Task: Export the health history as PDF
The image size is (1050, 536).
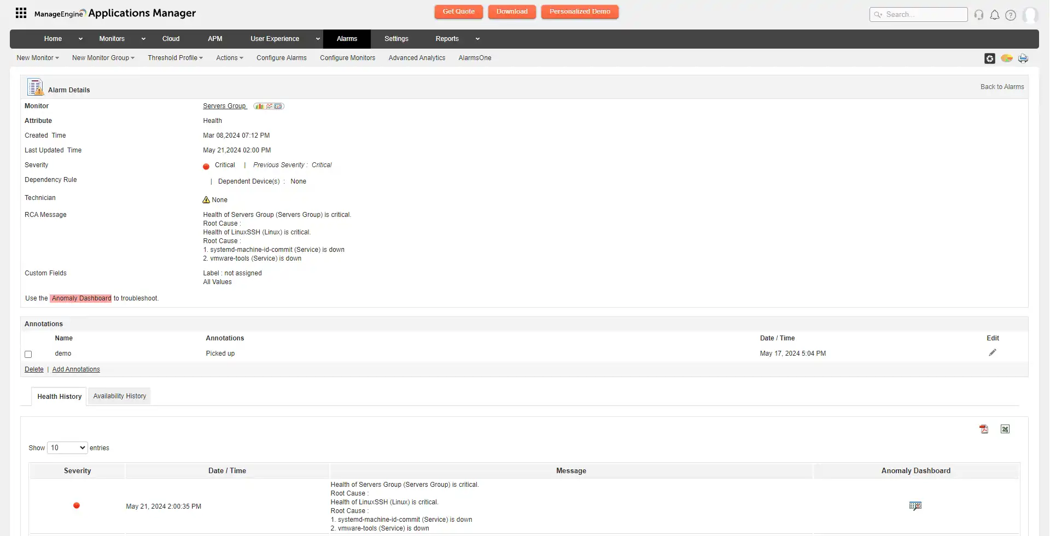Action: [984, 429]
